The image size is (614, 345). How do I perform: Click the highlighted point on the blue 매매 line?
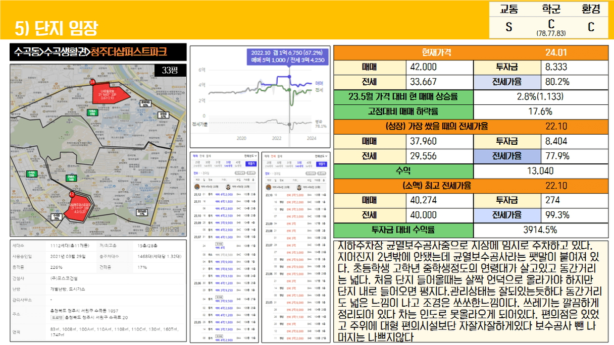[289, 76]
